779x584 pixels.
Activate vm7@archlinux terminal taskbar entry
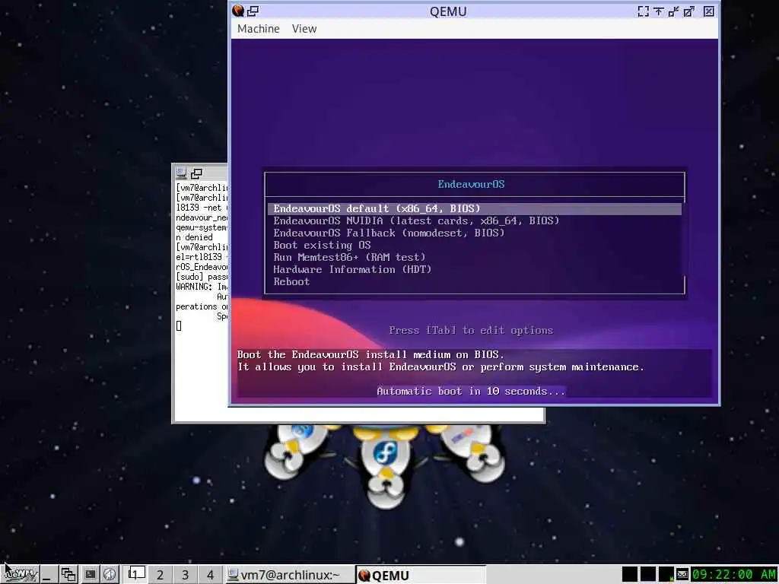coord(290,575)
